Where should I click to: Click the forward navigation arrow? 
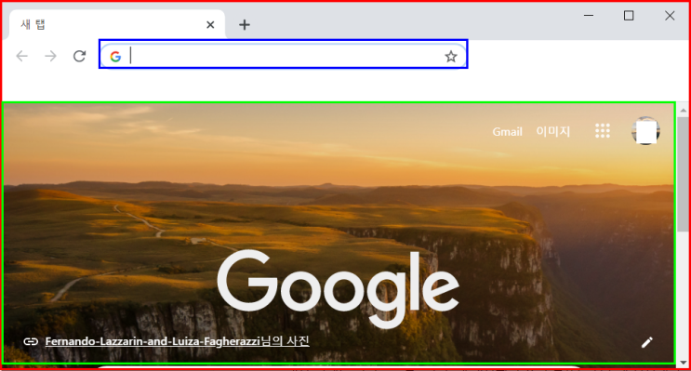coord(50,56)
